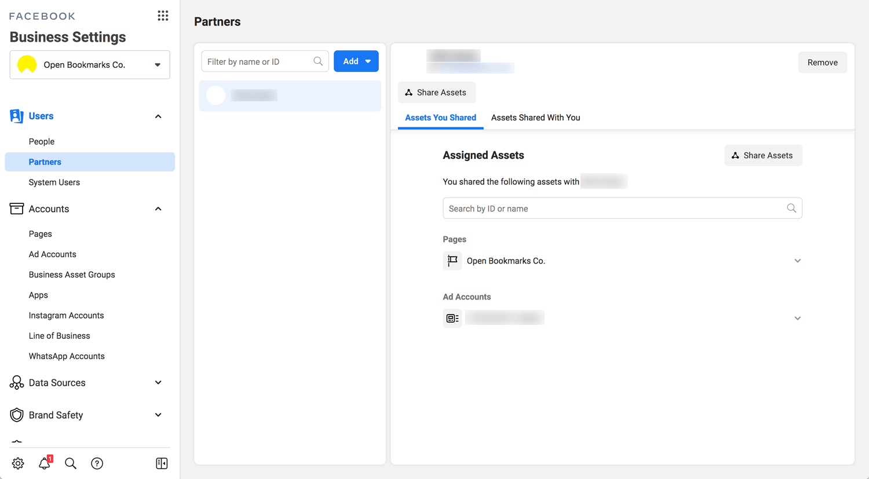Switch to Assets Shared With You tab
The width and height of the screenshot is (869, 479).
point(535,118)
